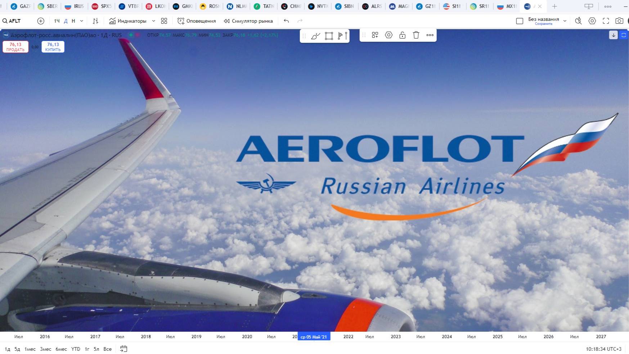This screenshot has width=629, height=354.
Task: Go to the ROSN tab
Action: click(x=210, y=6)
